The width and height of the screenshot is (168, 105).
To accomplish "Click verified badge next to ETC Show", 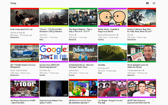I will (x=49, y=71).
